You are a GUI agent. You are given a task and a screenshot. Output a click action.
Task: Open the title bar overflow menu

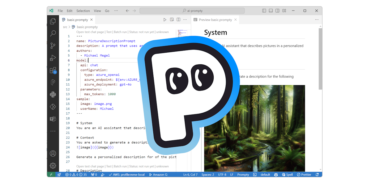[116, 10]
